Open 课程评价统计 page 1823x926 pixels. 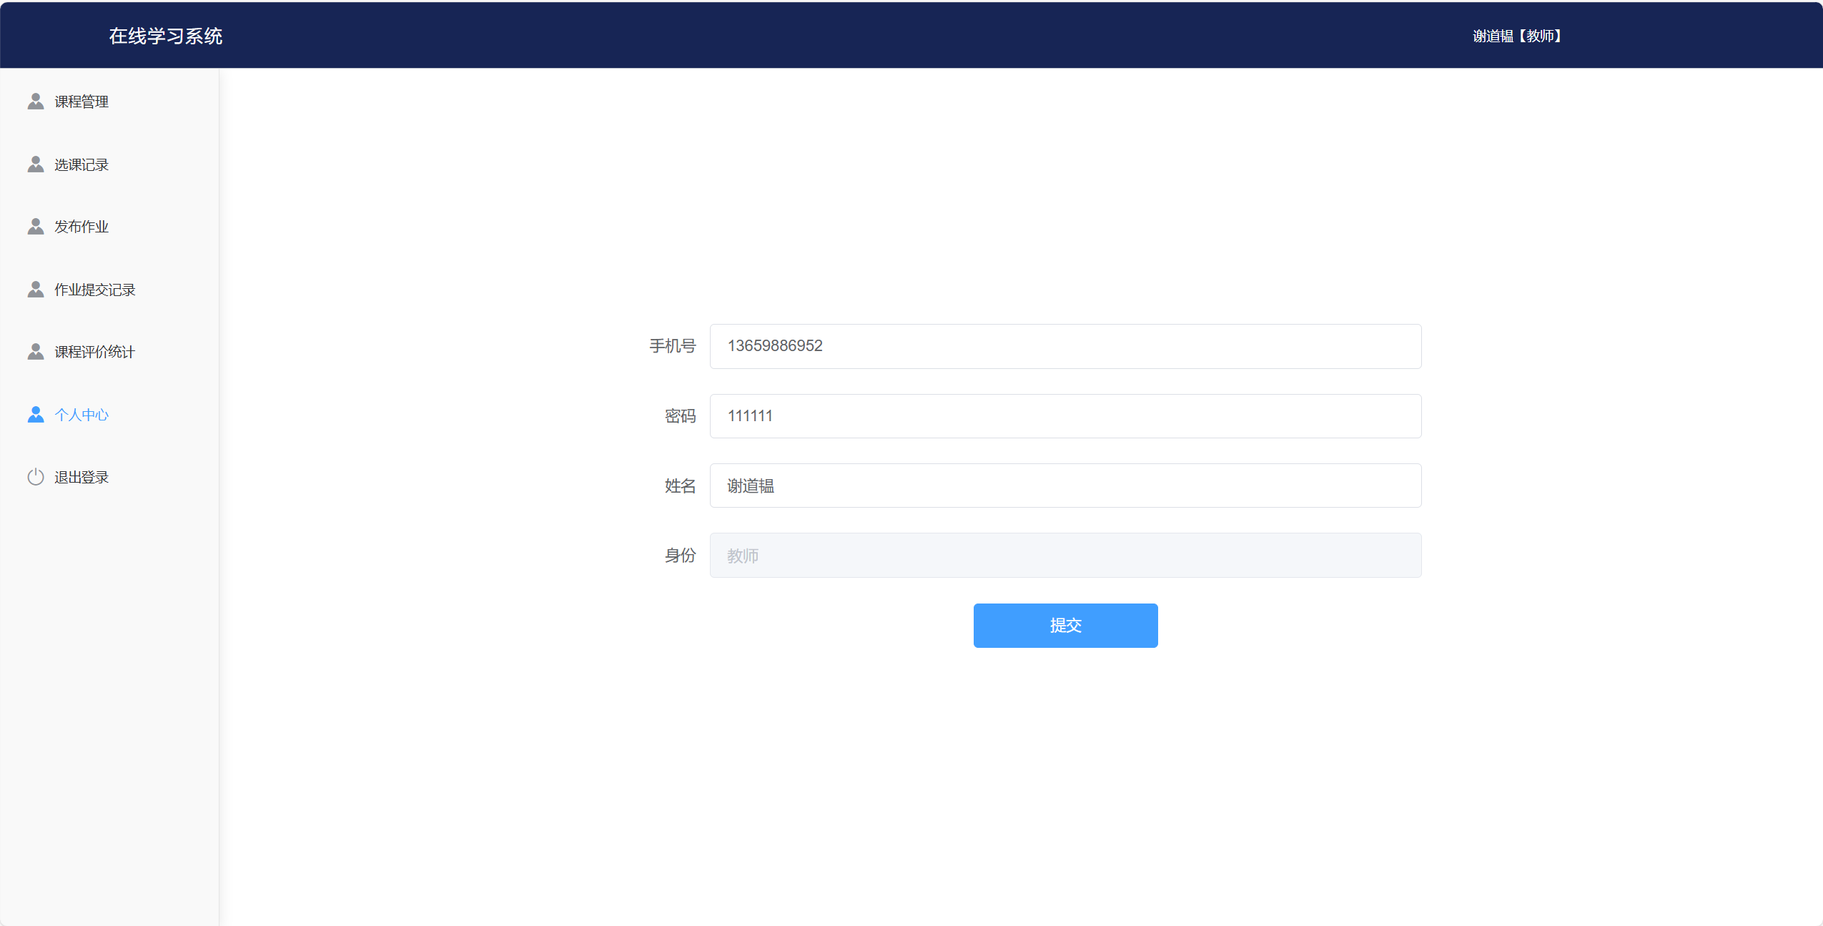click(95, 351)
